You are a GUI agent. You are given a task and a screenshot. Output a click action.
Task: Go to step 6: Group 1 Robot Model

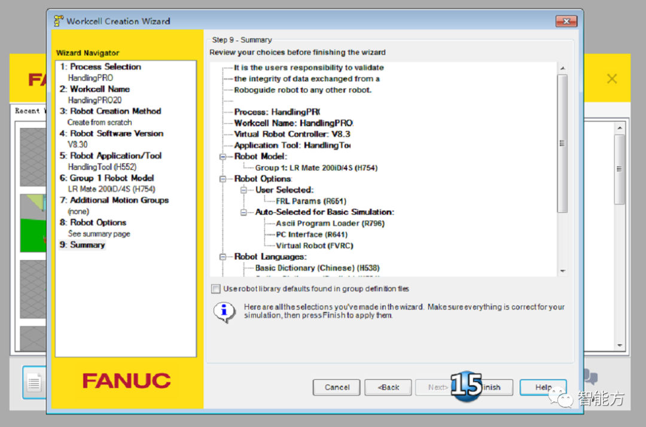(x=107, y=178)
